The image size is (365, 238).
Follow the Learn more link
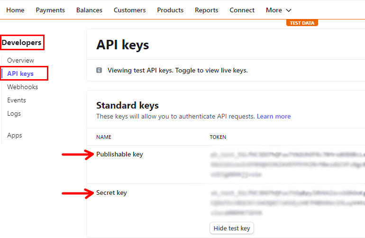coord(274,116)
